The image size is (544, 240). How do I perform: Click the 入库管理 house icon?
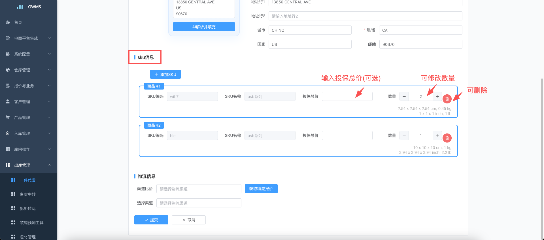(x=8, y=133)
